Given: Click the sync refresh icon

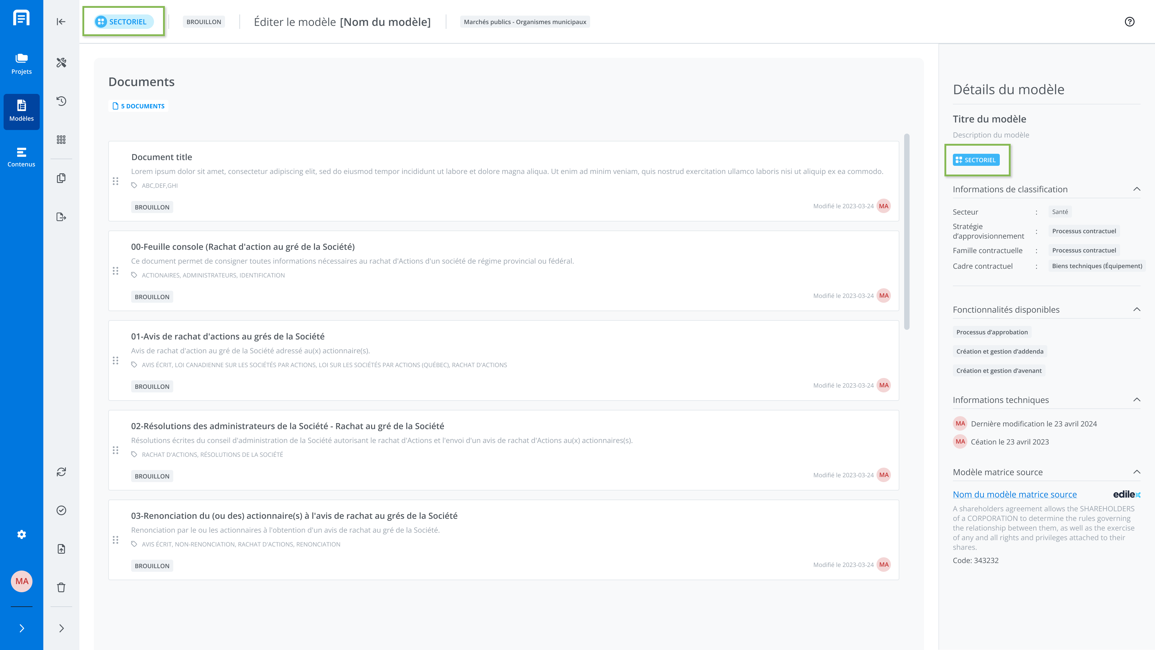Looking at the screenshot, I should click(61, 472).
